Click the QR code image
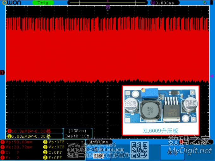Image resolution: width=215 pixels, height=161 pixels. click(x=139, y=150)
